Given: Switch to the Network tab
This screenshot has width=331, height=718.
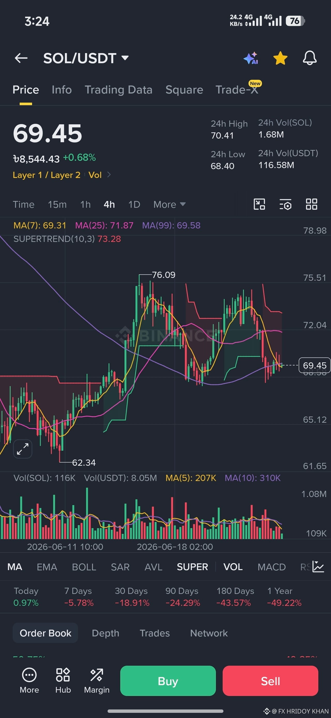Looking at the screenshot, I should [x=209, y=633].
